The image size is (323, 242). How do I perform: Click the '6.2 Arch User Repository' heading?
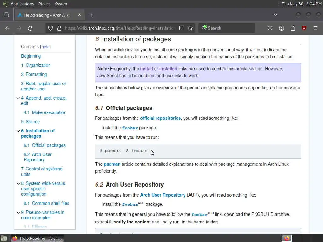[129, 185]
